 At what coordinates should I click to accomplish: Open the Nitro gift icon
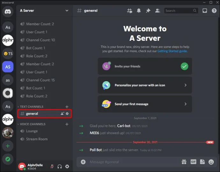(x=184, y=162)
